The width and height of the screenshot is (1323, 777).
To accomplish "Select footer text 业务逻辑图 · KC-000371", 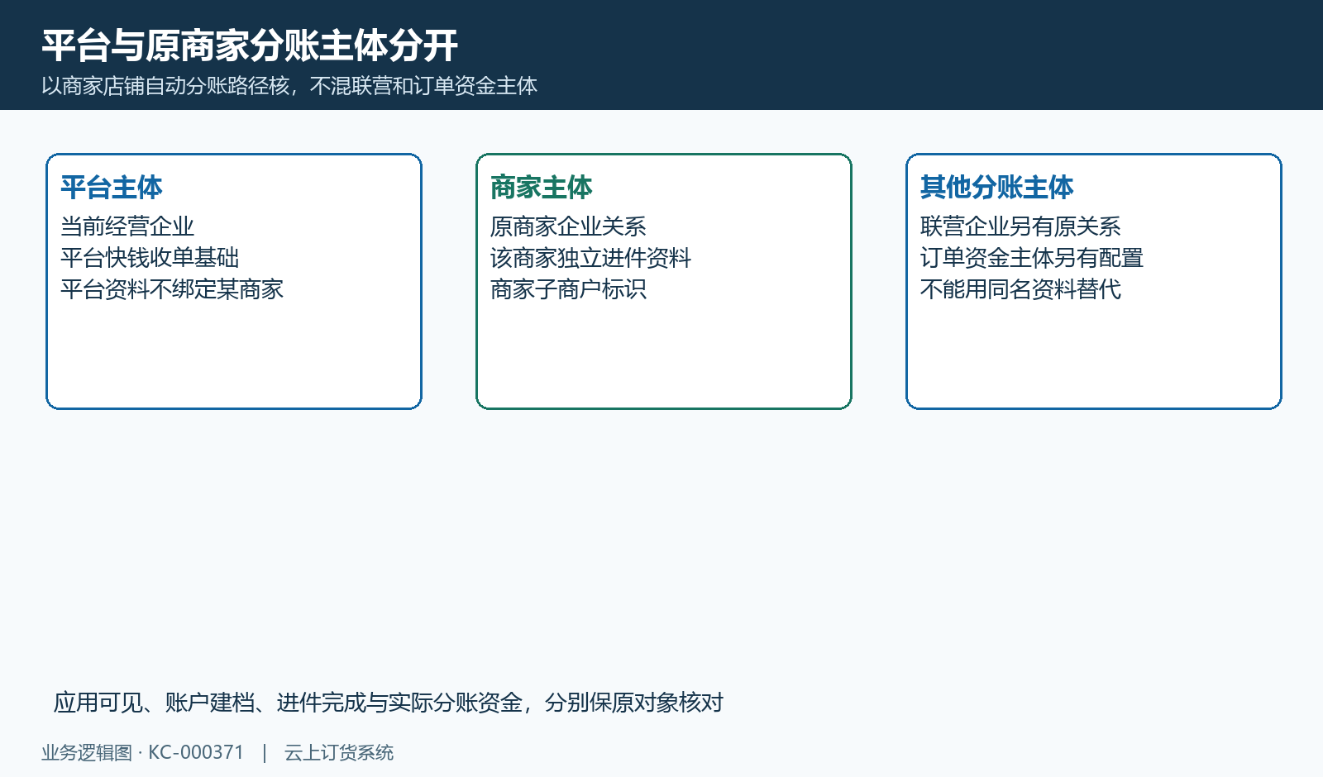I will pos(143,753).
